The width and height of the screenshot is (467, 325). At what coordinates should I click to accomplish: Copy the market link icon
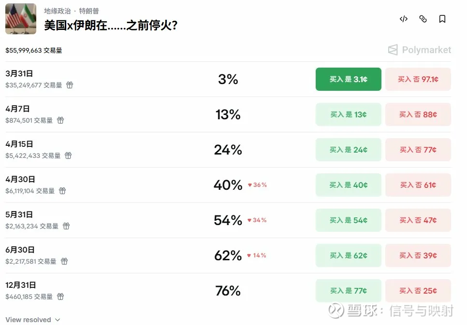pos(423,19)
